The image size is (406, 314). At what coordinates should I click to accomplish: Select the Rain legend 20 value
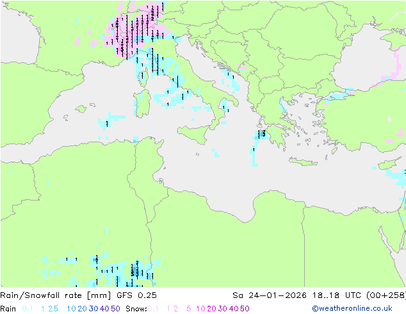(x=82, y=309)
